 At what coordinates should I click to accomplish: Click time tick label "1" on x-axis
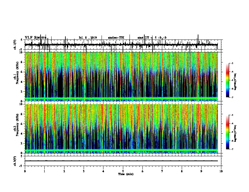(x=44, y=171)
